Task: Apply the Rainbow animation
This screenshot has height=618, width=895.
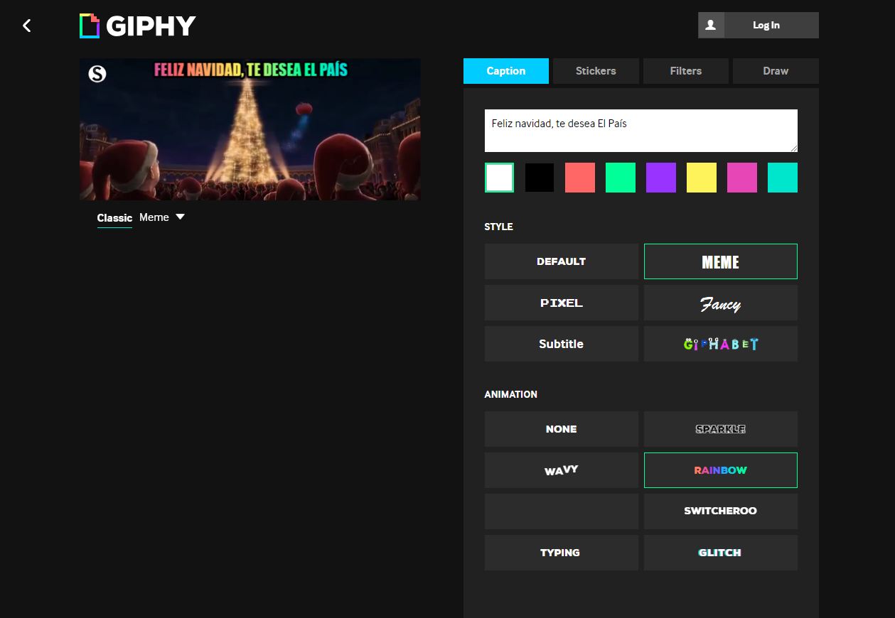Action: 721,470
